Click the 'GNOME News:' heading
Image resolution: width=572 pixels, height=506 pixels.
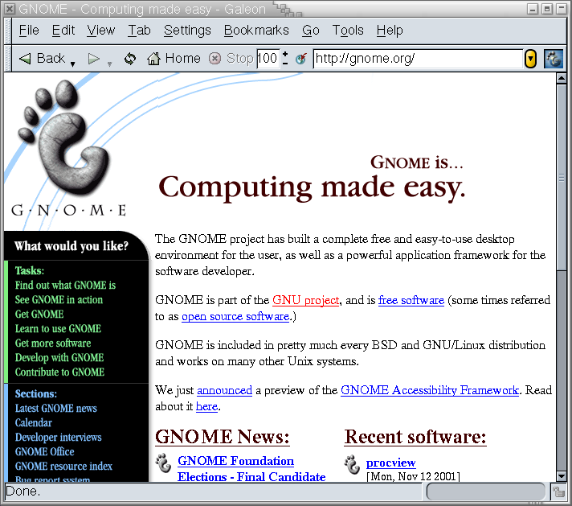click(223, 437)
